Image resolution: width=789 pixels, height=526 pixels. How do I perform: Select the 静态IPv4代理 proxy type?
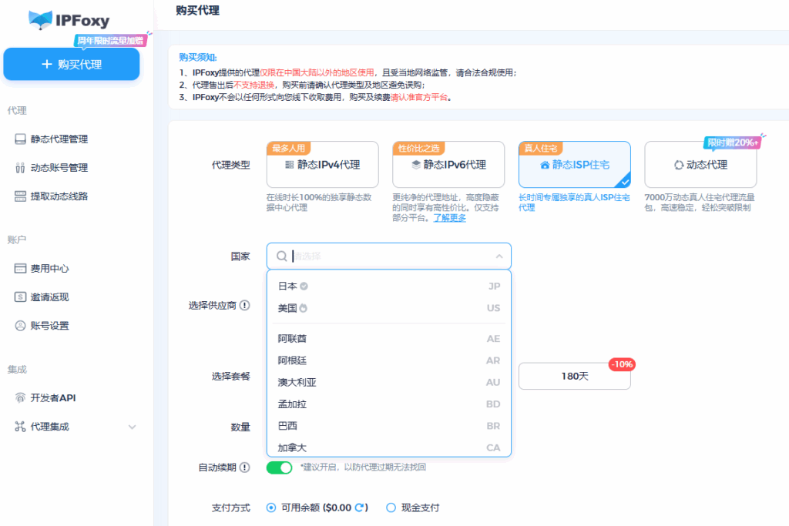322,165
